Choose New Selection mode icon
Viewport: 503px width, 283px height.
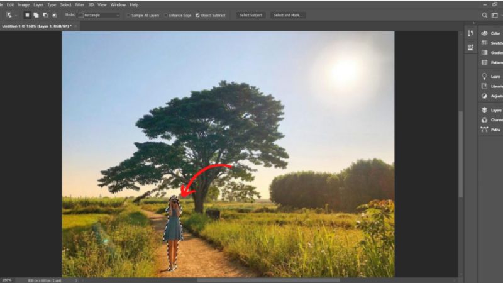click(x=27, y=15)
